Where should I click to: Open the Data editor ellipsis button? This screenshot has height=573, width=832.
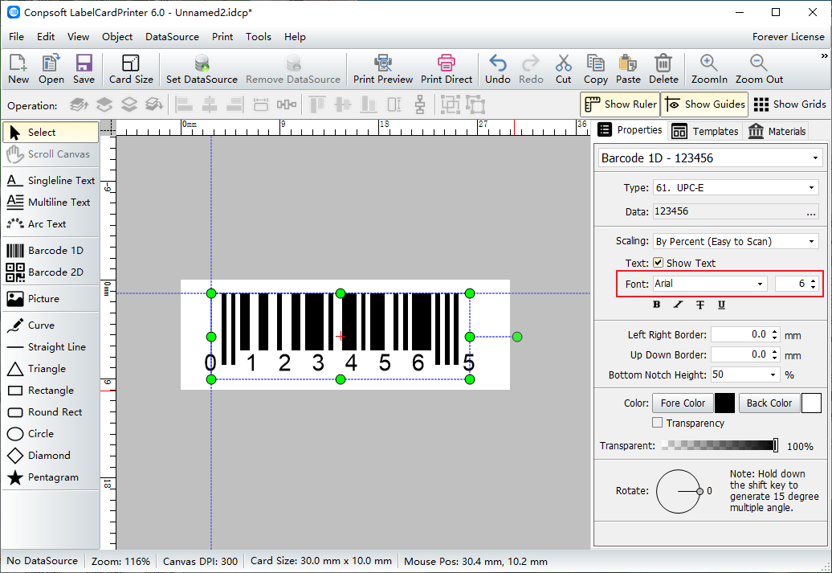(x=811, y=212)
